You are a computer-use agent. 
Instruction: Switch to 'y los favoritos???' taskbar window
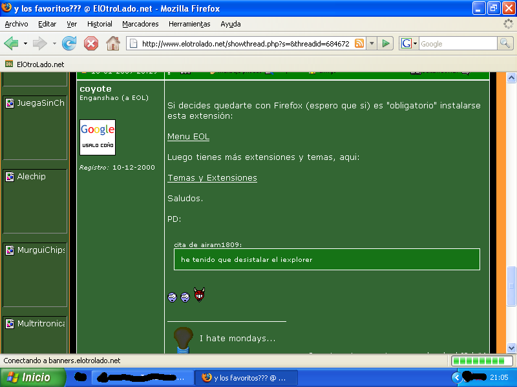point(246,377)
